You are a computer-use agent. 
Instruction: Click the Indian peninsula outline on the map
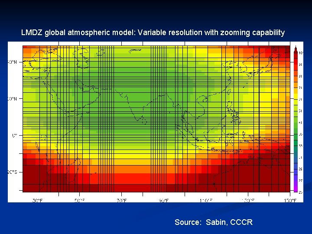click(x=137, y=105)
